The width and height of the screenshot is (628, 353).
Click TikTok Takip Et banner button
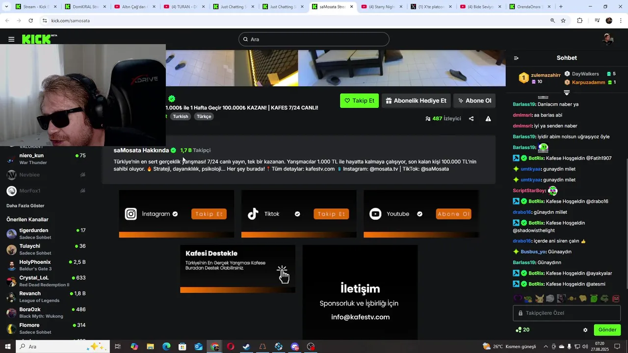[x=331, y=214]
